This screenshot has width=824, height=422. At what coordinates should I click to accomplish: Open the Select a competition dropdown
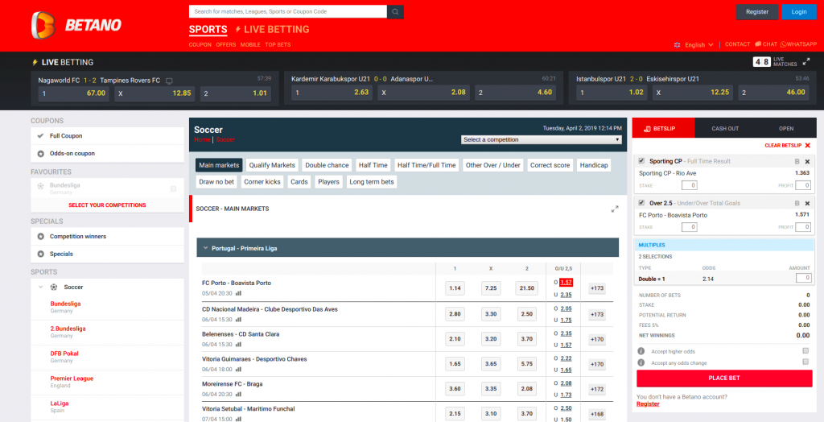pyautogui.click(x=542, y=140)
